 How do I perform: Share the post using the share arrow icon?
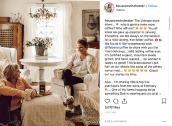click(124, 101)
